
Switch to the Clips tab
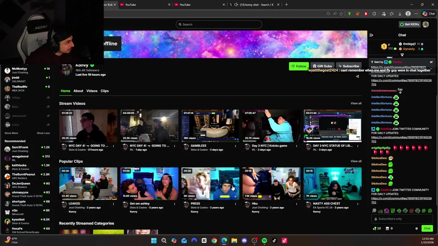tap(105, 91)
